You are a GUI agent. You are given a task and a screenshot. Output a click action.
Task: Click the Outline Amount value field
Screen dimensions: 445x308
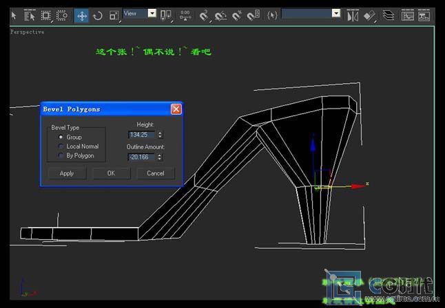pos(142,157)
